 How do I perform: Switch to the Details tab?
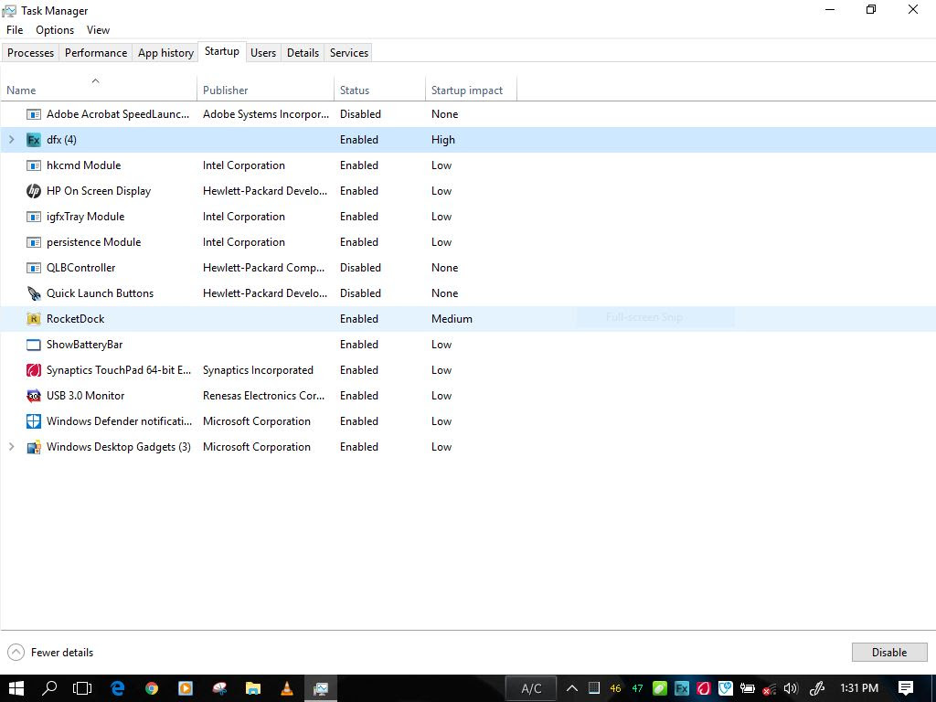pyautogui.click(x=303, y=52)
